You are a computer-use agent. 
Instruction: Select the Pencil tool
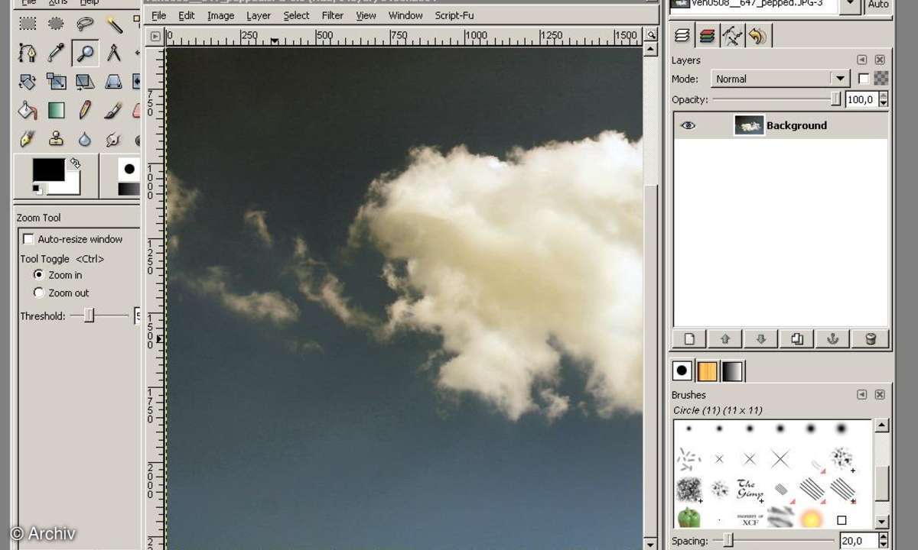(x=85, y=111)
